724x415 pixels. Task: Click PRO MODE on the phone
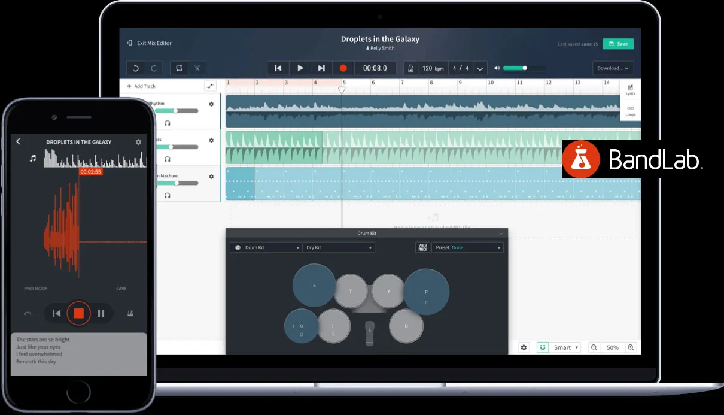point(36,289)
